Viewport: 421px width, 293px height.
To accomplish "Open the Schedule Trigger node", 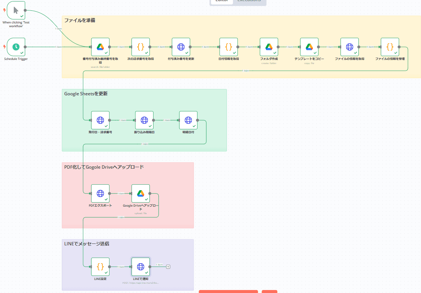I will (16, 47).
